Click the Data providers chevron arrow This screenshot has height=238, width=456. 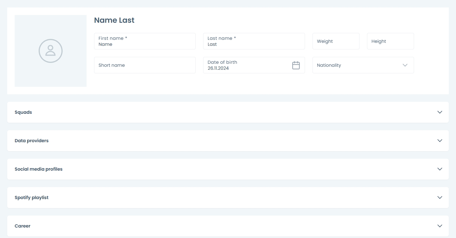pos(440,141)
